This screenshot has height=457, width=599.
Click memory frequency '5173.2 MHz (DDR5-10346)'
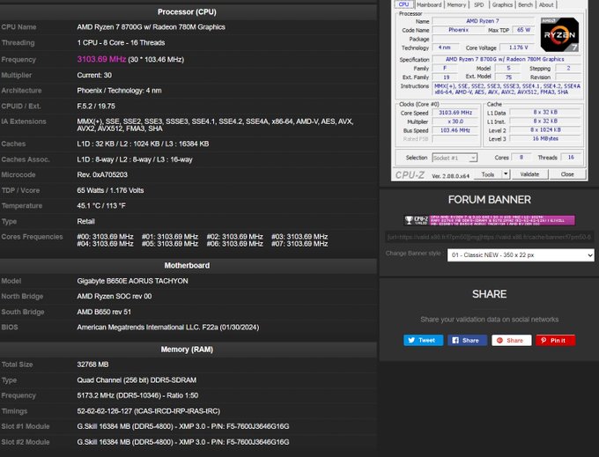click(x=120, y=395)
